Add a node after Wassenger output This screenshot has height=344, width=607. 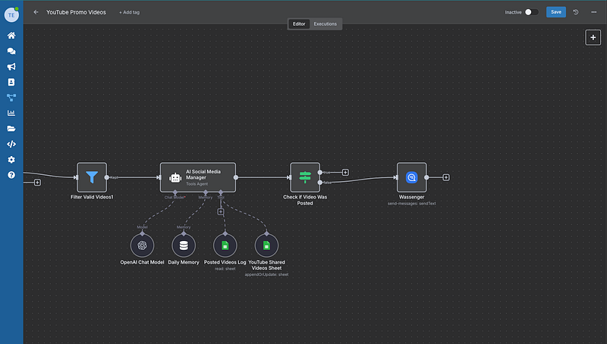coord(446,177)
